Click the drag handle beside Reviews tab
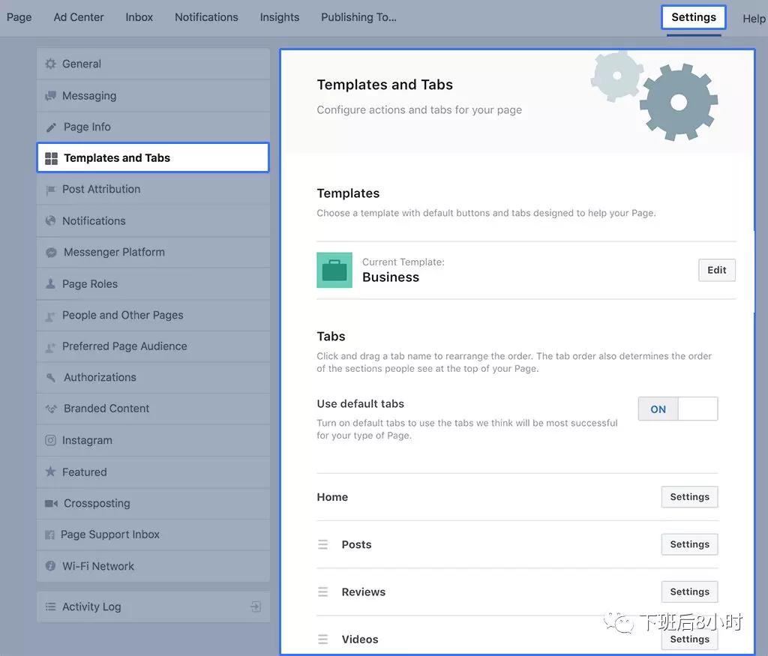This screenshot has height=656, width=768. (323, 592)
